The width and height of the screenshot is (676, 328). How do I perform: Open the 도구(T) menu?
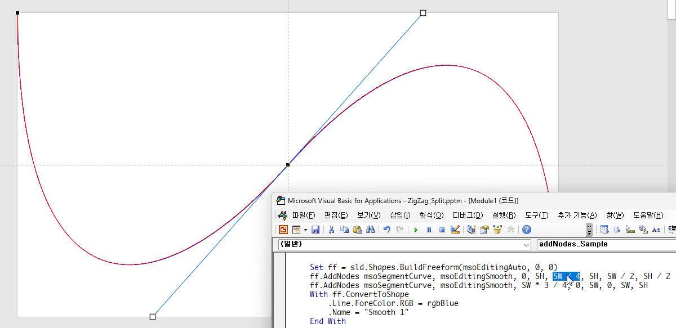click(x=536, y=215)
